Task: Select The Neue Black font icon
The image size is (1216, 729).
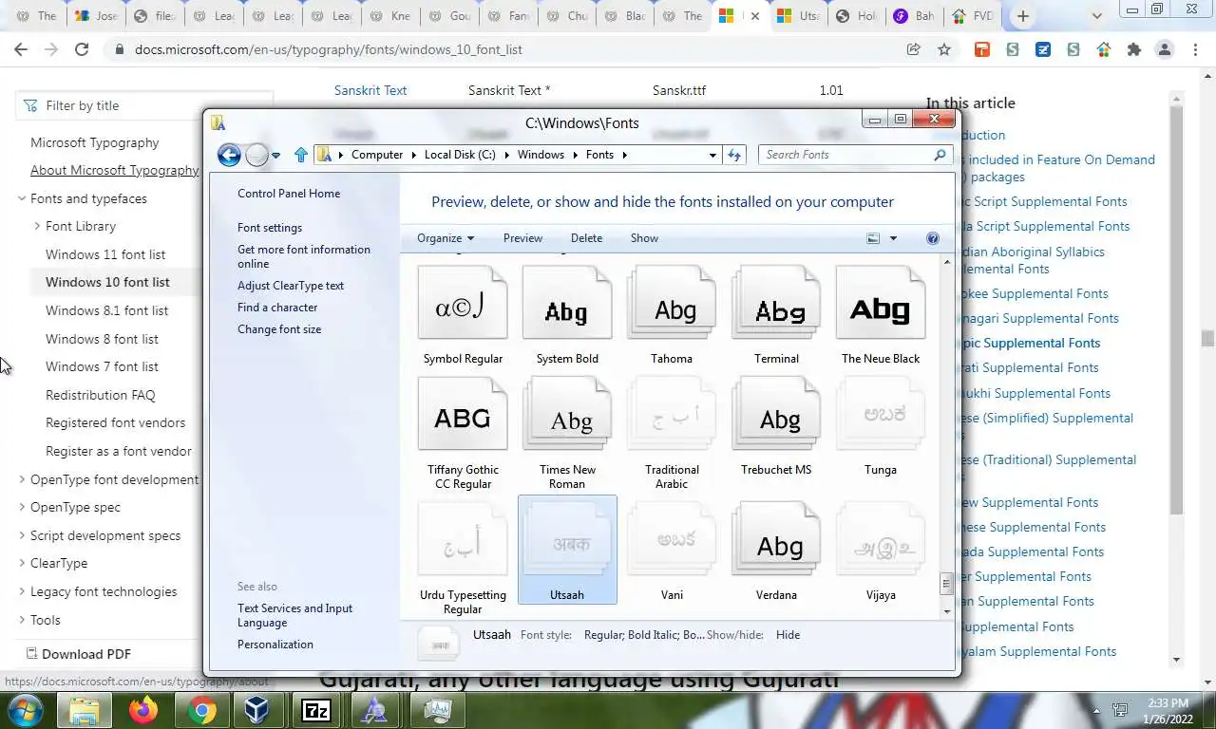Action: click(x=881, y=304)
